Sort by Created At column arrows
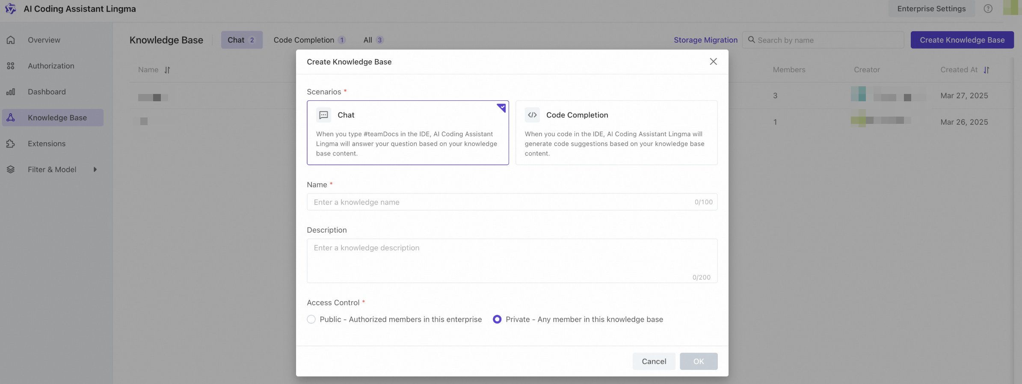 tap(986, 70)
